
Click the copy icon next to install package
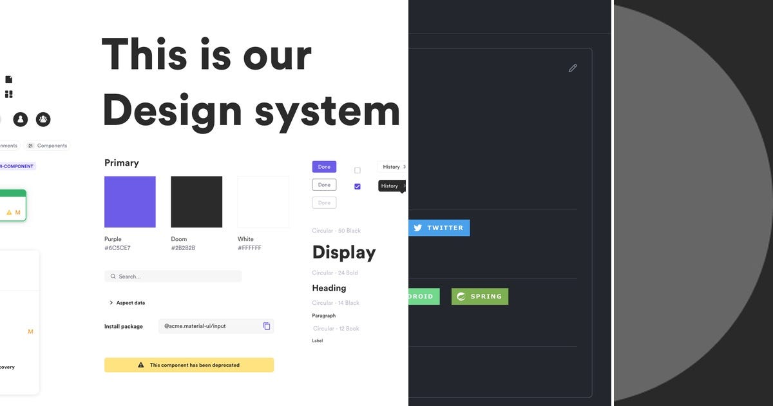coord(266,325)
